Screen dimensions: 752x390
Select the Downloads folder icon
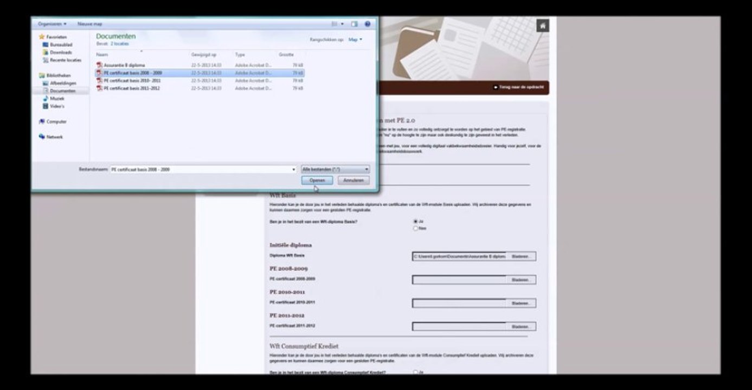(46, 53)
